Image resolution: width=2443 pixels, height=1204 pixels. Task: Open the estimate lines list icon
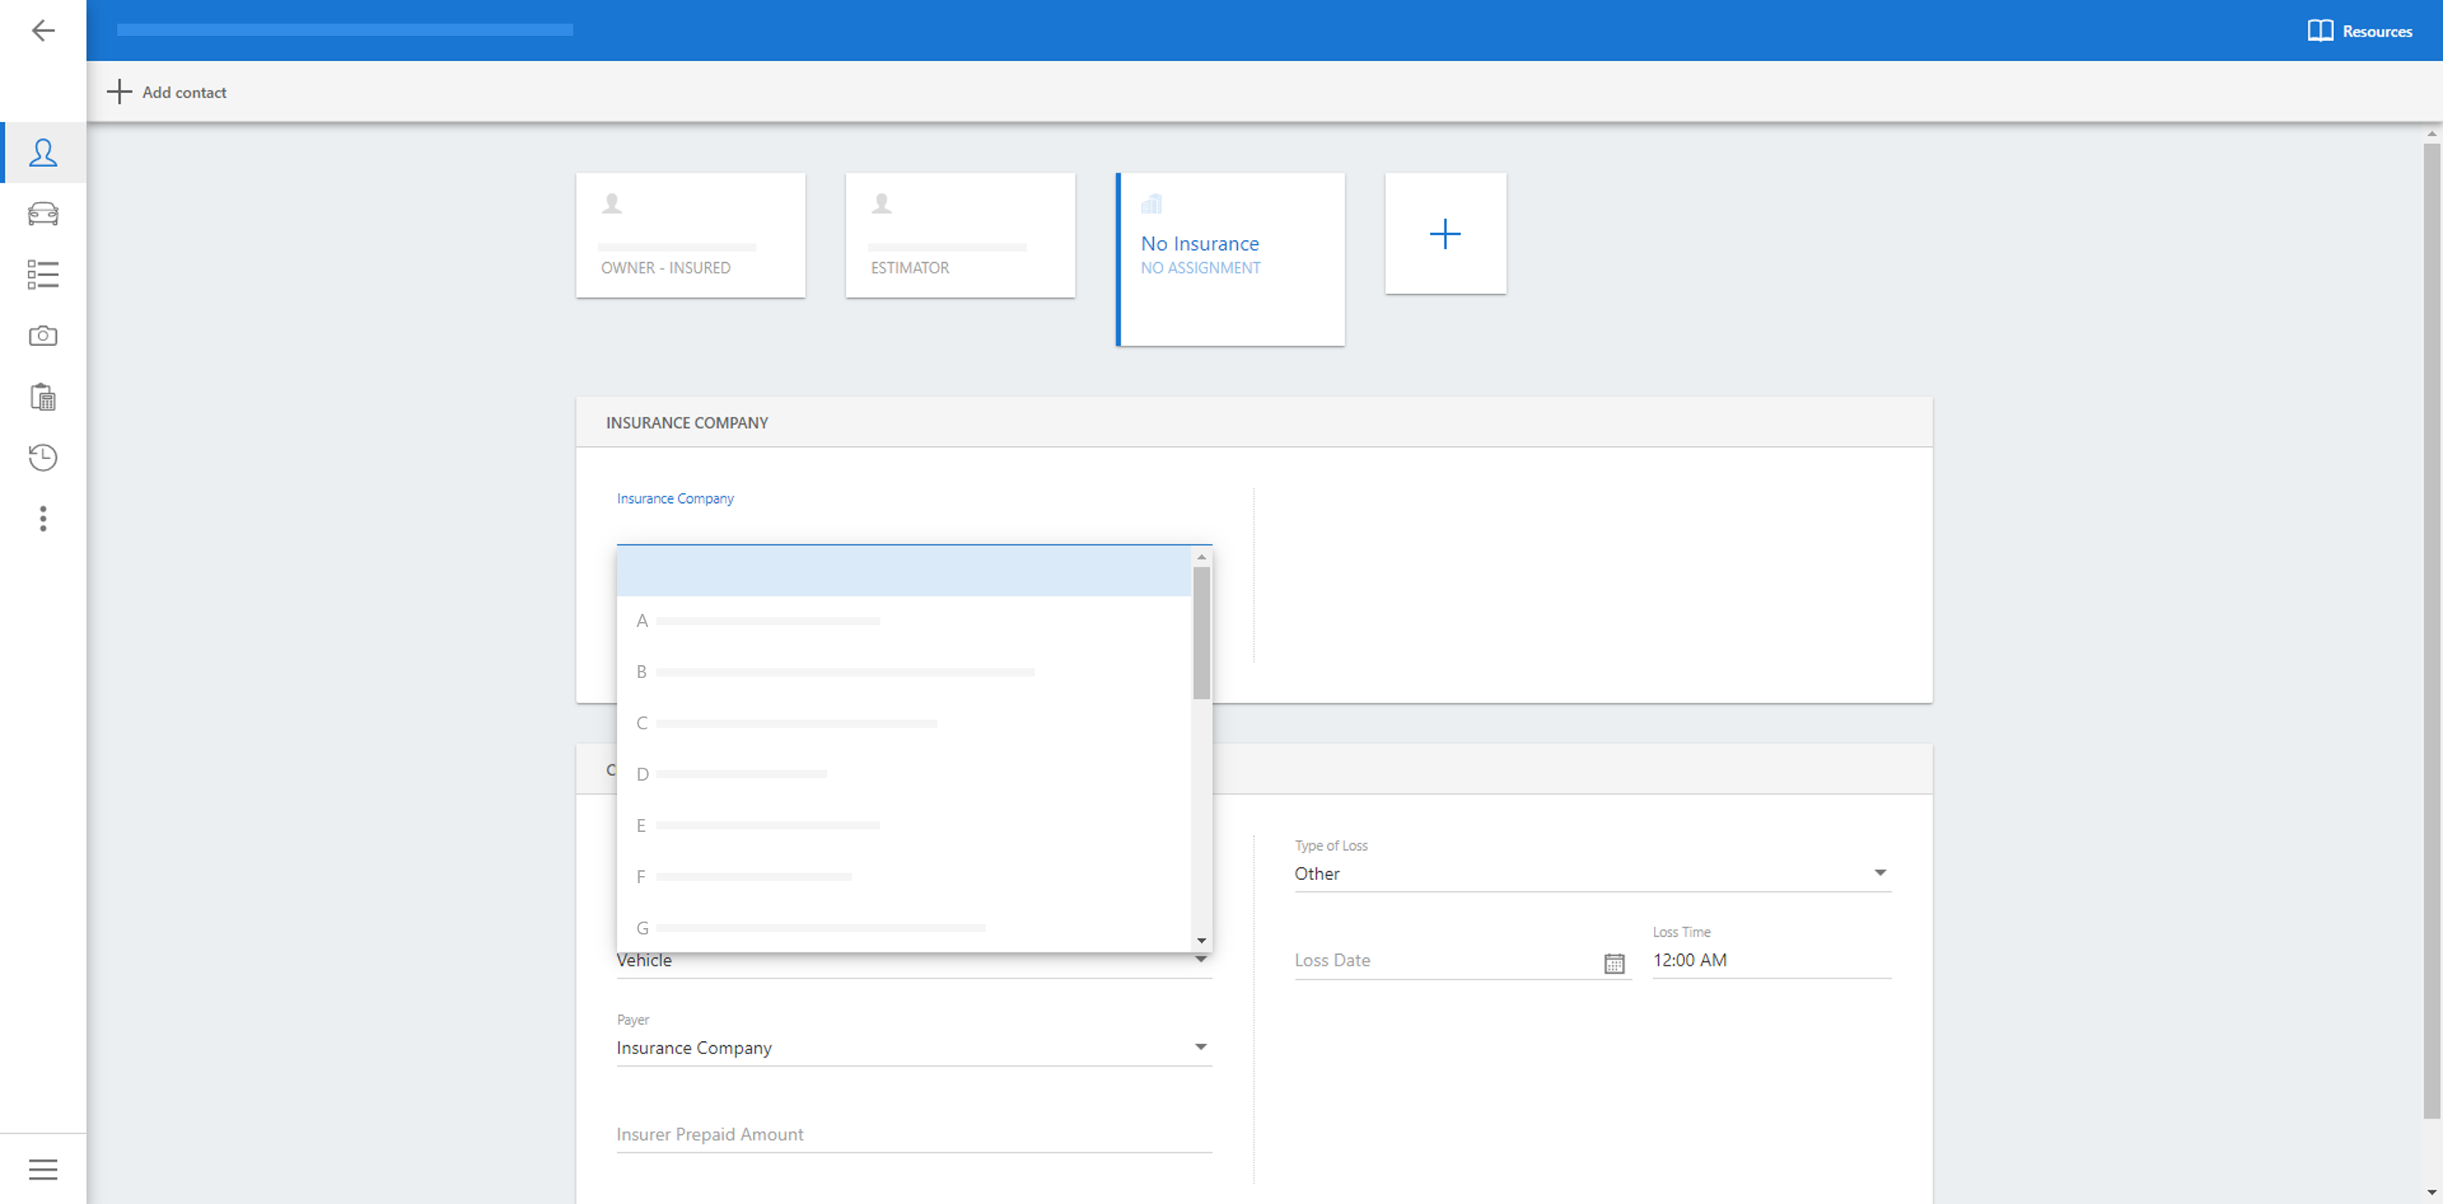[42, 275]
